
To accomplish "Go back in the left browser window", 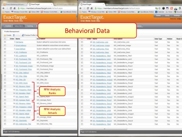I will click(4, 8).
